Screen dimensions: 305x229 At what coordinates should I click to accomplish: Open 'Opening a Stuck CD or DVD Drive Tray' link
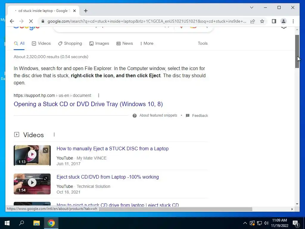[x=88, y=104]
